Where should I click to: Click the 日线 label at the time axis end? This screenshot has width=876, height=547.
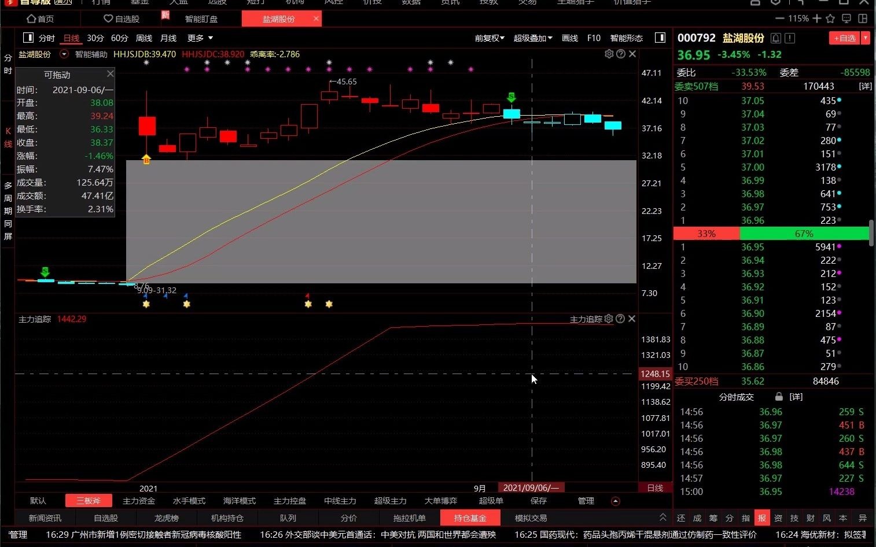[x=655, y=488]
